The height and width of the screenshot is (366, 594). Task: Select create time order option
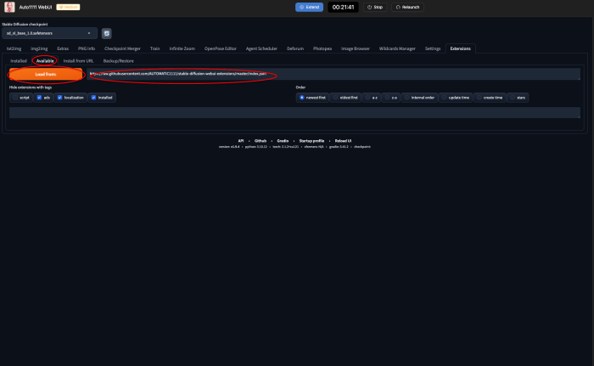[490, 98]
